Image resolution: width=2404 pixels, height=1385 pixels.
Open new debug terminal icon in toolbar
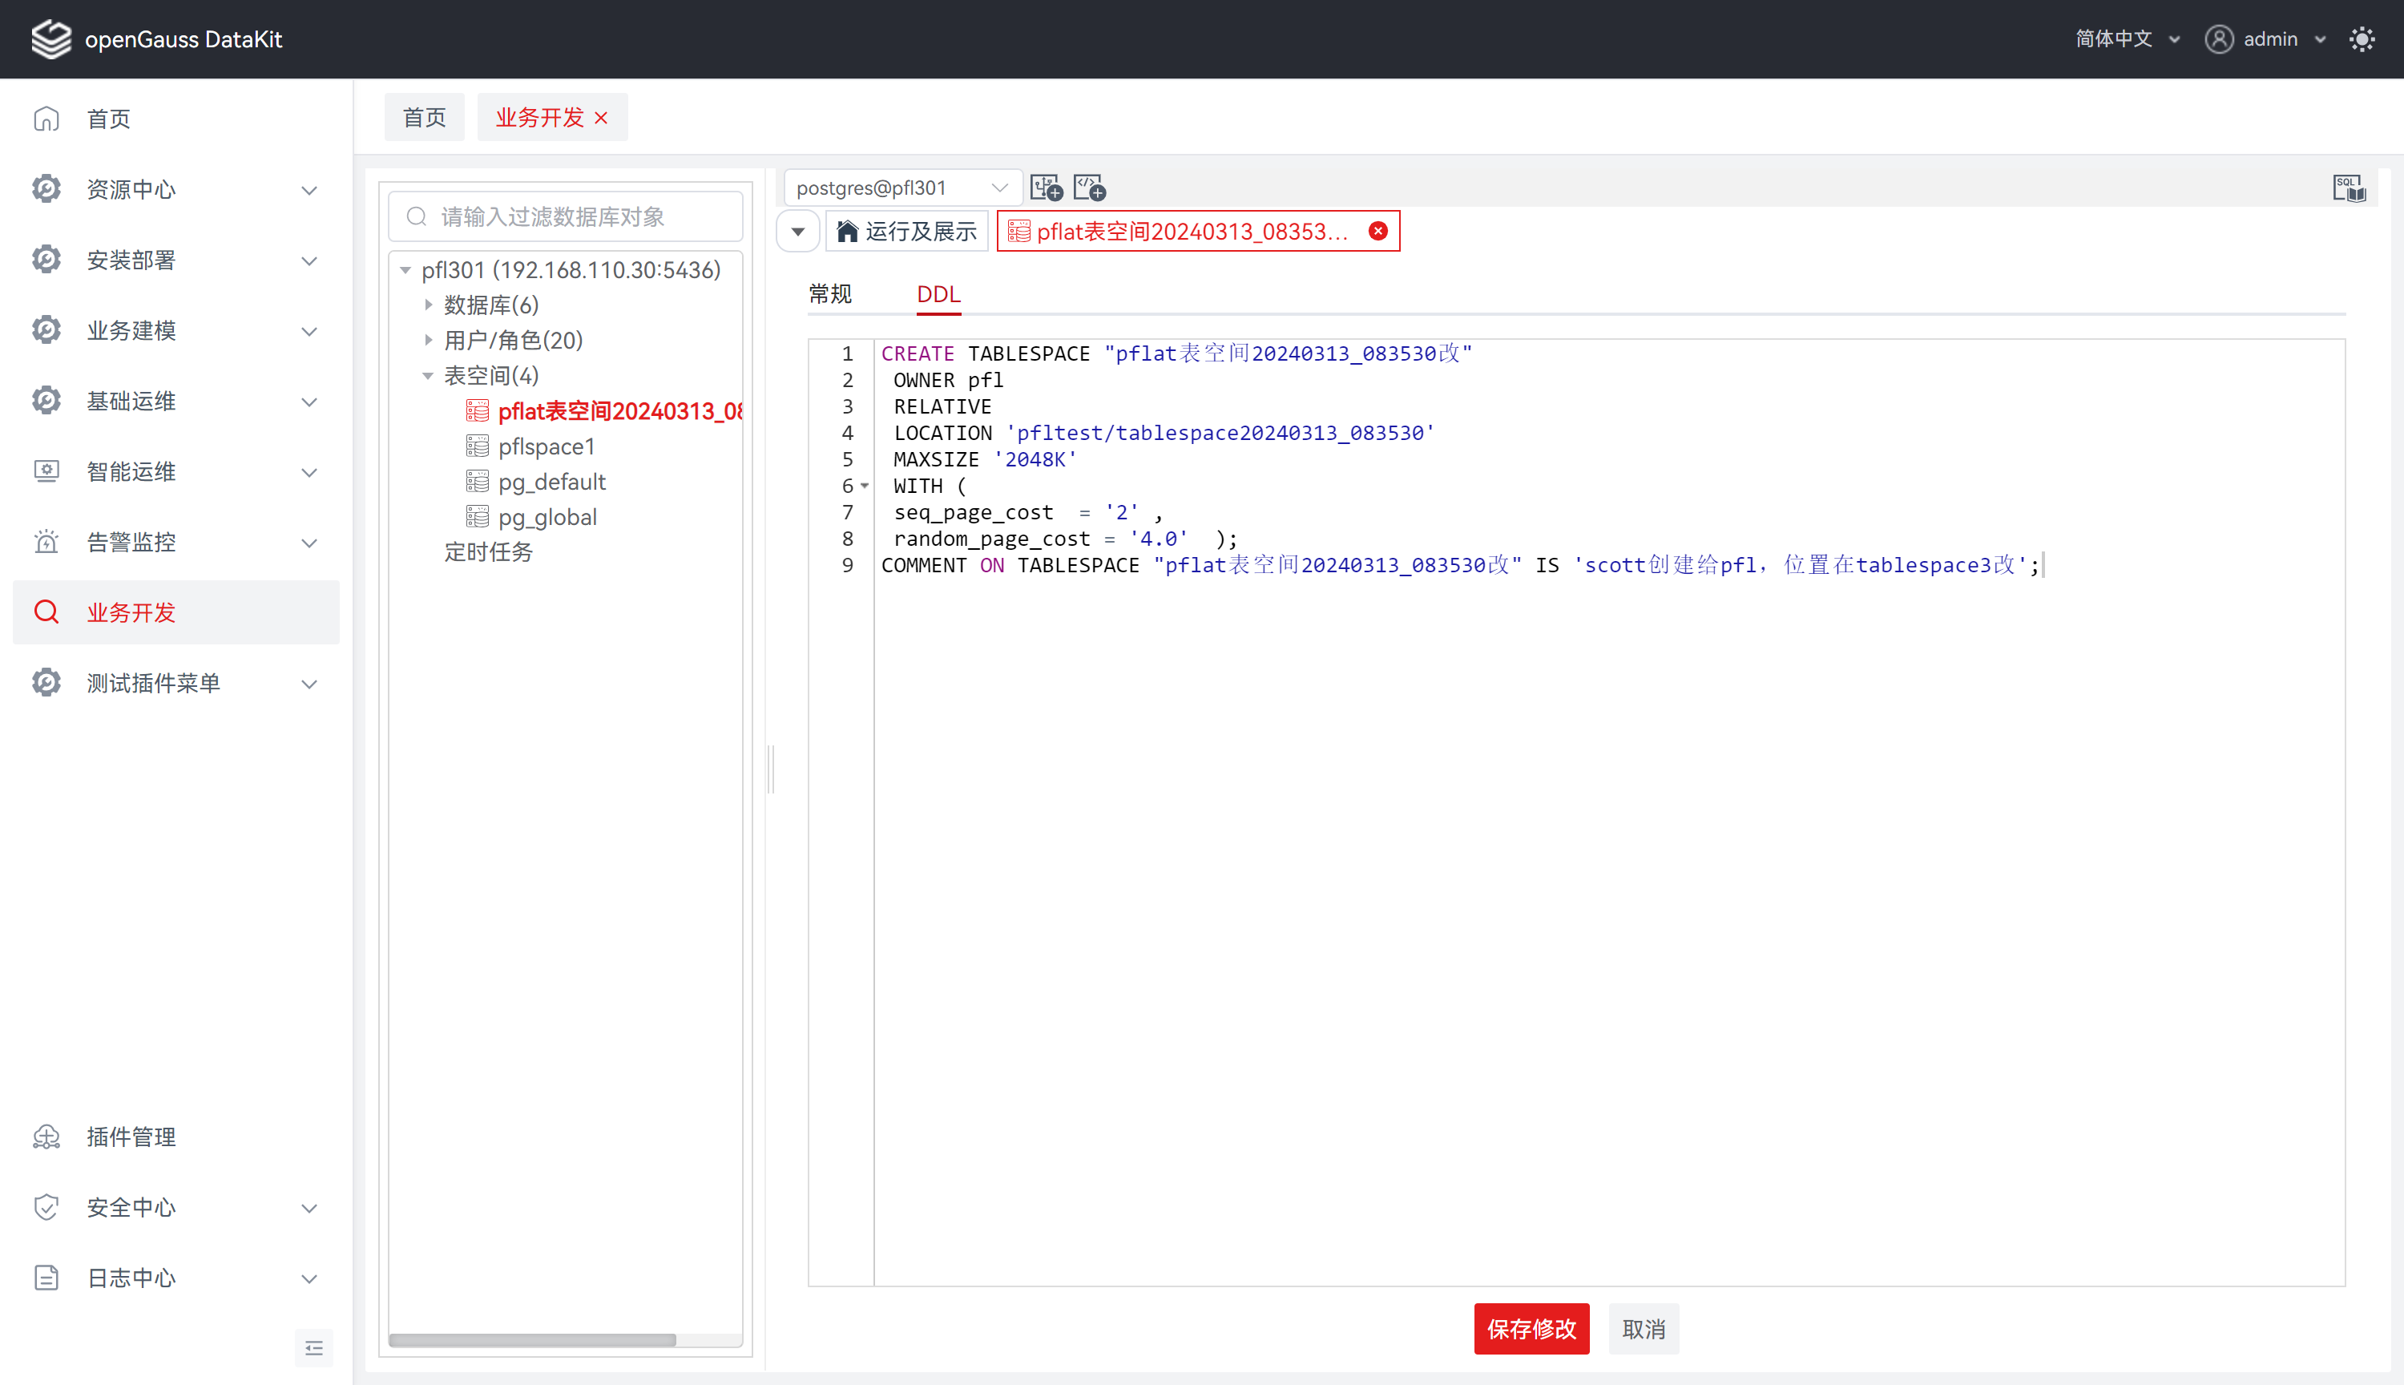[1046, 188]
